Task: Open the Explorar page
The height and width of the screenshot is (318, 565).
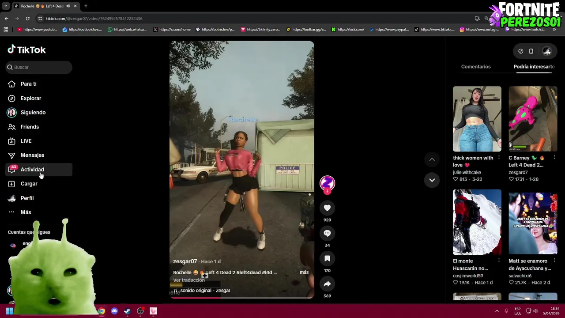Action: (30, 98)
